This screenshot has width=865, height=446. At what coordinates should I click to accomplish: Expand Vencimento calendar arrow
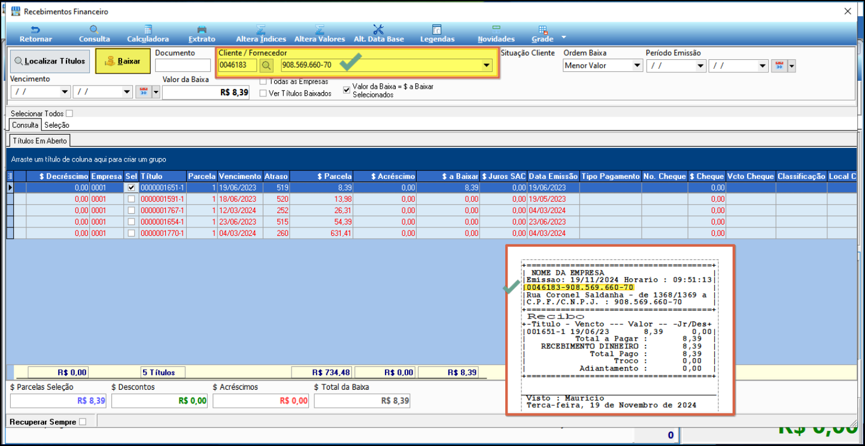click(156, 92)
